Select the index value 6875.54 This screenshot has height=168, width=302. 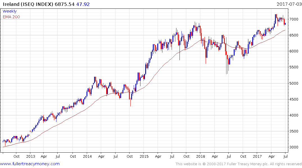(x=65, y=4)
